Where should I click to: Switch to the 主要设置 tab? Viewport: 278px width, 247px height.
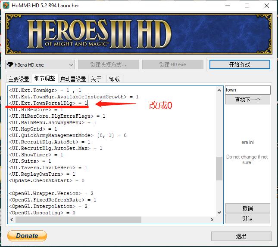coord(19,79)
